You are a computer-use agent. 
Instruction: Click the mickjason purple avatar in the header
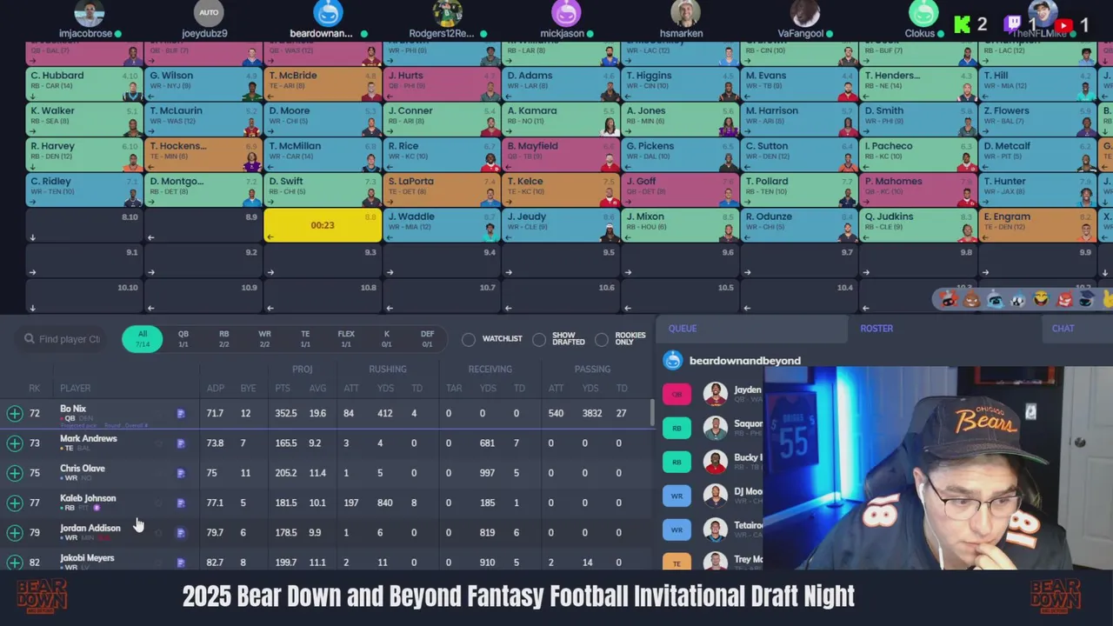[565, 12]
